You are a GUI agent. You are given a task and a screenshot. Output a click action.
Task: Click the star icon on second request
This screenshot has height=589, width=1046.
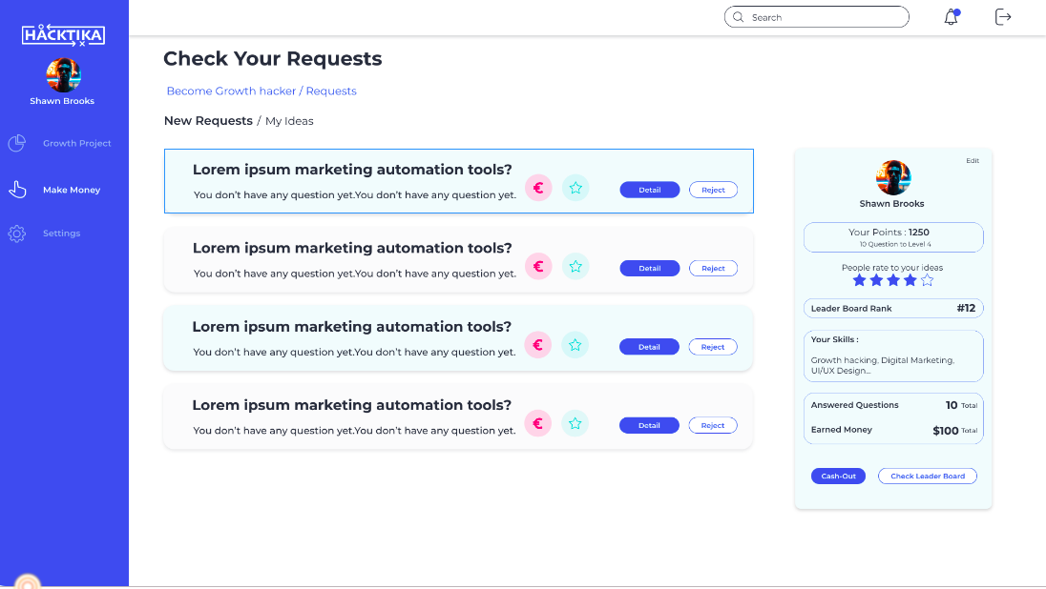click(x=575, y=267)
